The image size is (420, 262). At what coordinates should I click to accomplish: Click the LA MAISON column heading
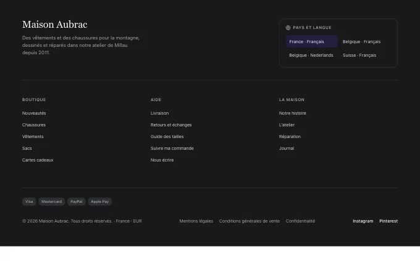click(292, 100)
